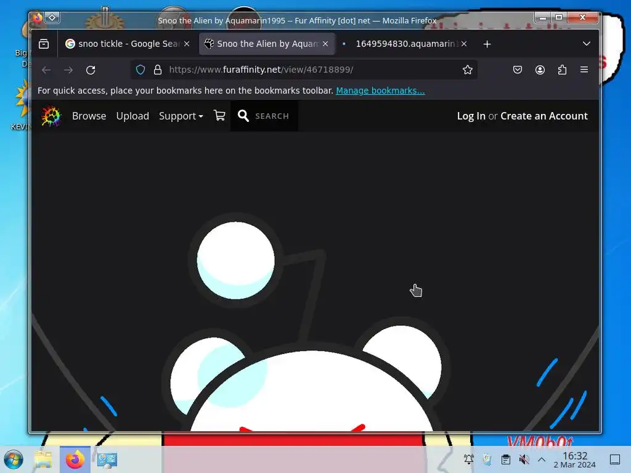Open the tracking protection shield icon
631x473 pixels.
click(x=140, y=70)
